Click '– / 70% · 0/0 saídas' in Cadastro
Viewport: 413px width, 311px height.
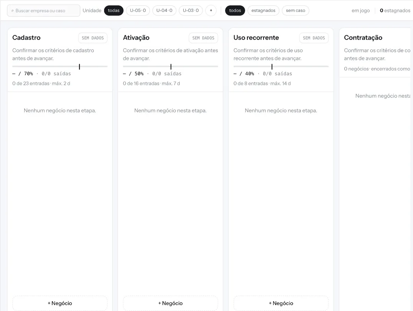(x=41, y=74)
